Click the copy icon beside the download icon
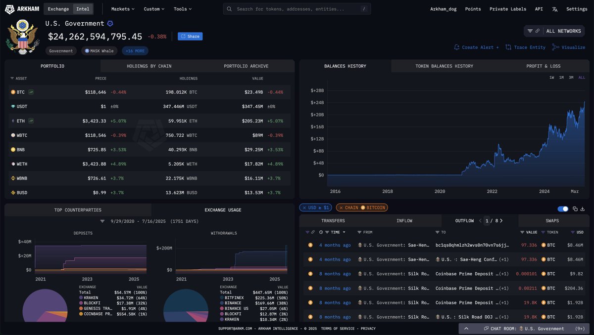 pos(575,209)
